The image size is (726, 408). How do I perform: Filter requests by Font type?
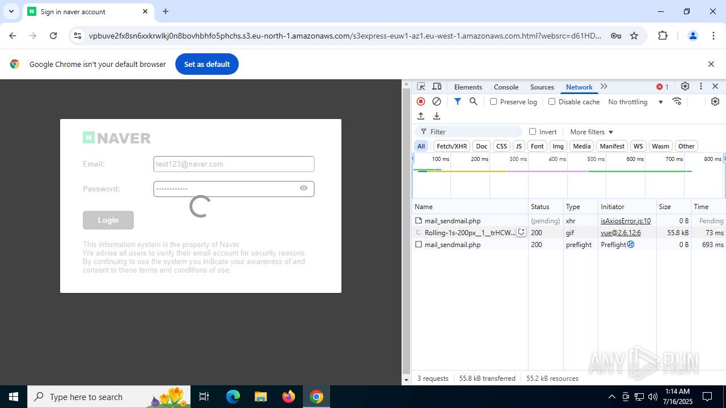pos(537,146)
